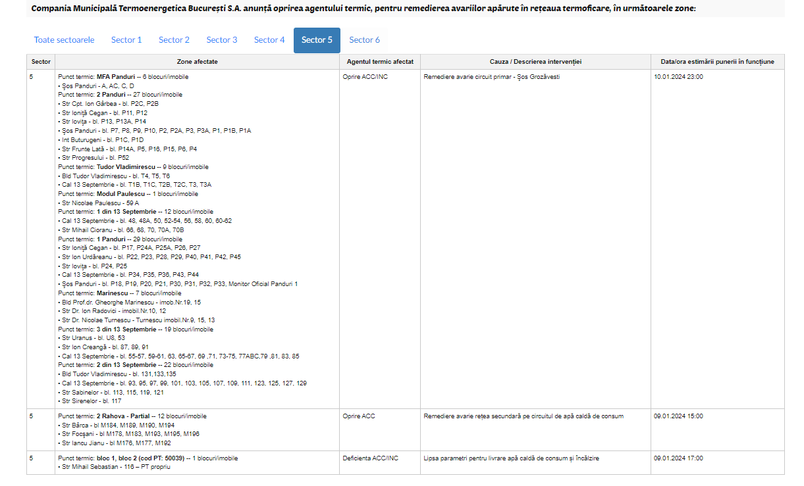The width and height of the screenshot is (804, 486).
Task: Open the Sector 1 tab
Action: pos(126,40)
